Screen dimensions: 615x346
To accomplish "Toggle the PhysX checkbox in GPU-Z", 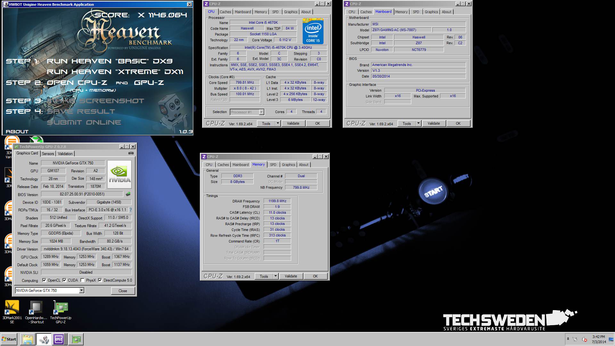I will (82, 280).
